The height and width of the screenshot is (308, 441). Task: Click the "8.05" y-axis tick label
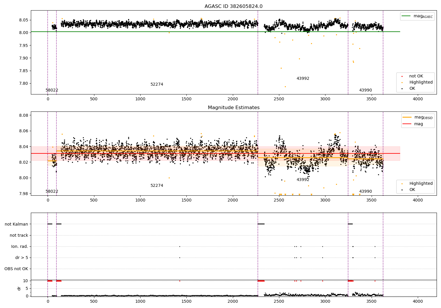pyautogui.click(x=24, y=20)
